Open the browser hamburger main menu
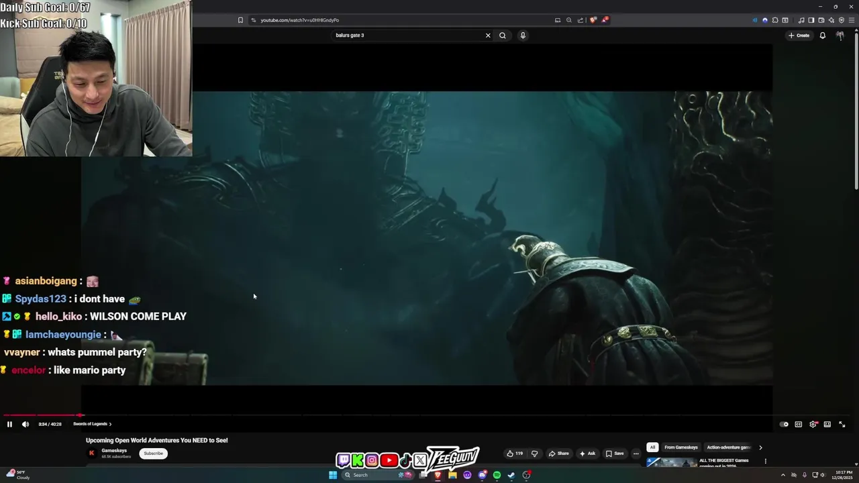859x483 pixels. [x=851, y=20]
